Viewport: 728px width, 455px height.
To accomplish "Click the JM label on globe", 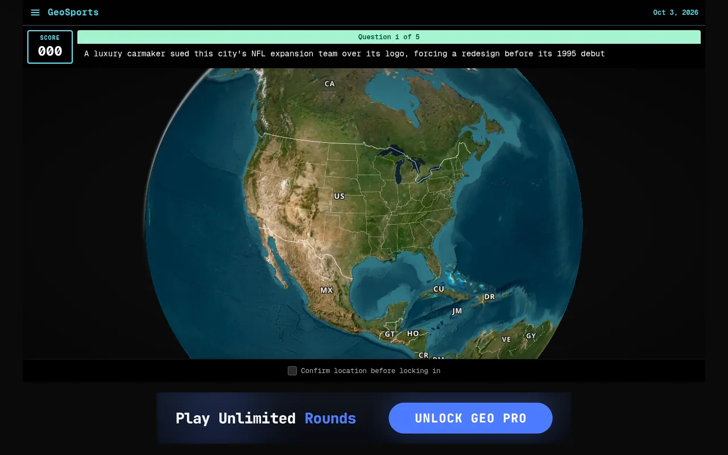I will pyautogui.click(x=457, y=311).
